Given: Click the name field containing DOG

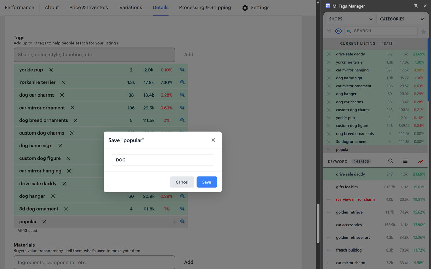Looking at the screenshot, I should 163,160.
